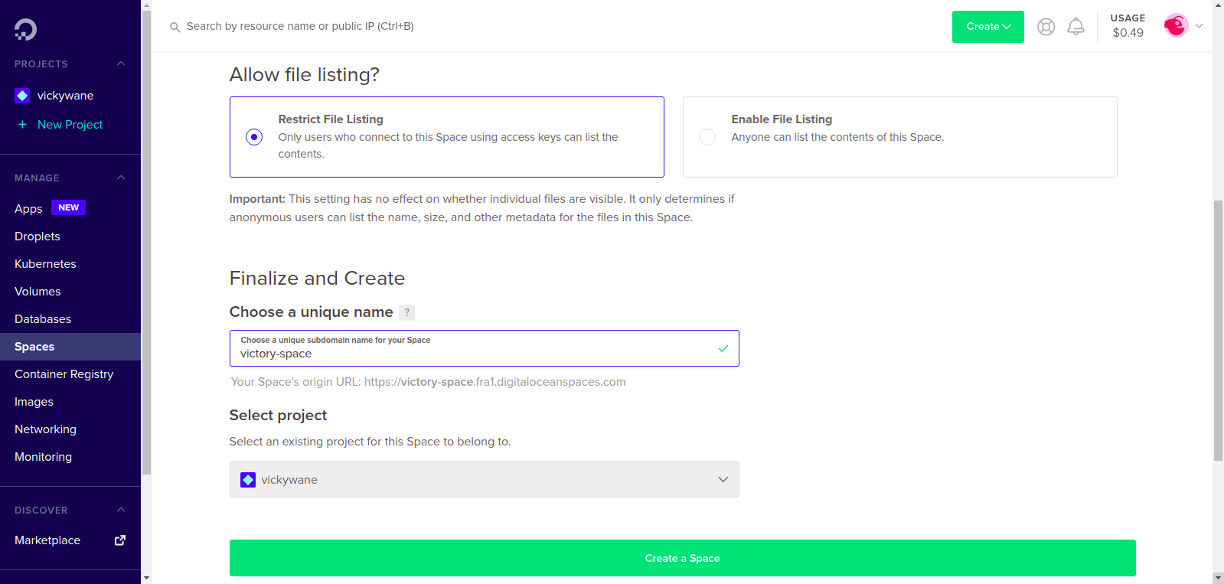
Task: Click the vickywane project icon in sidebar
Action: click(22, 96)
